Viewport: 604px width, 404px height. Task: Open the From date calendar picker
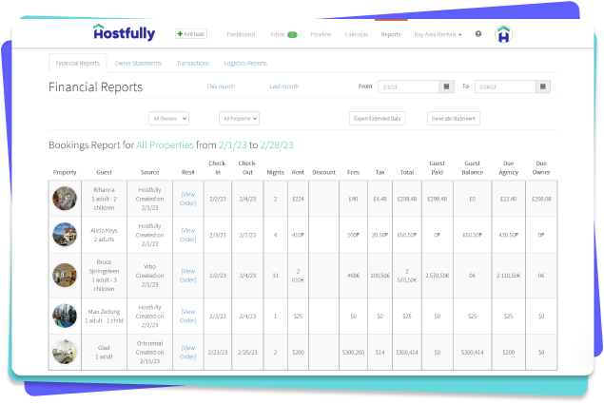[446, 87]
